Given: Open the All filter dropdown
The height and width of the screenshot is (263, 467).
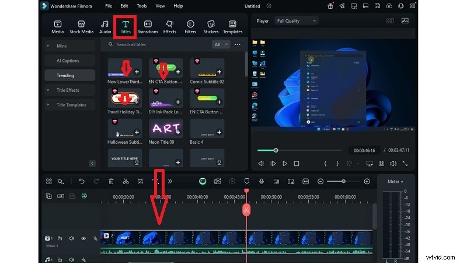Looking at the screenshot, I should point(221,44).
